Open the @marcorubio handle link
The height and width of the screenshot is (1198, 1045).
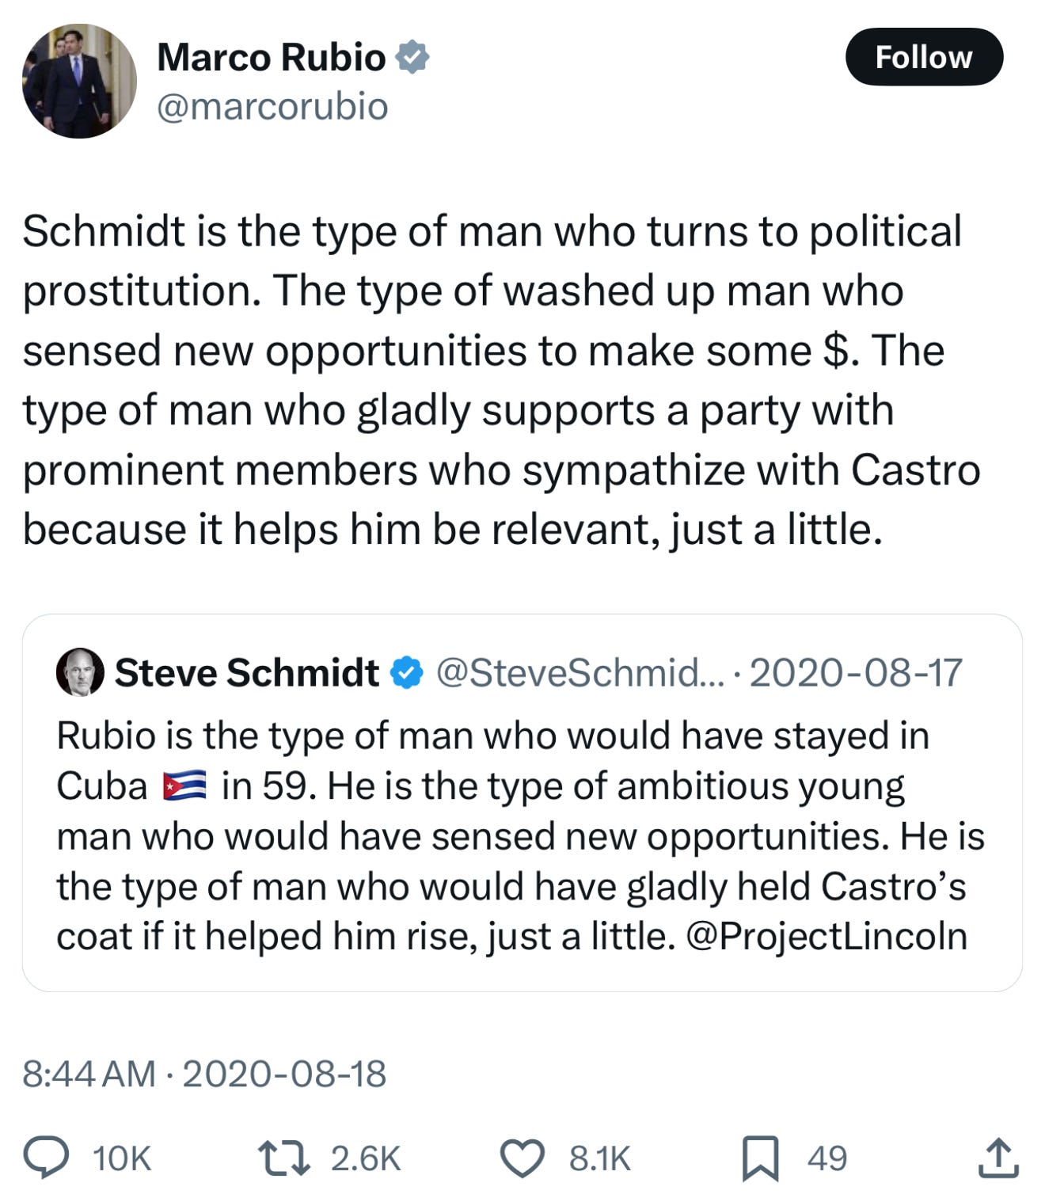(272, 106)
